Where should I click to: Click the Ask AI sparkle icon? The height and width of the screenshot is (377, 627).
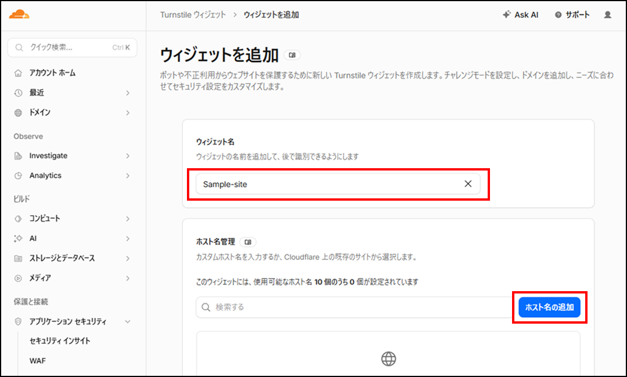507,14
